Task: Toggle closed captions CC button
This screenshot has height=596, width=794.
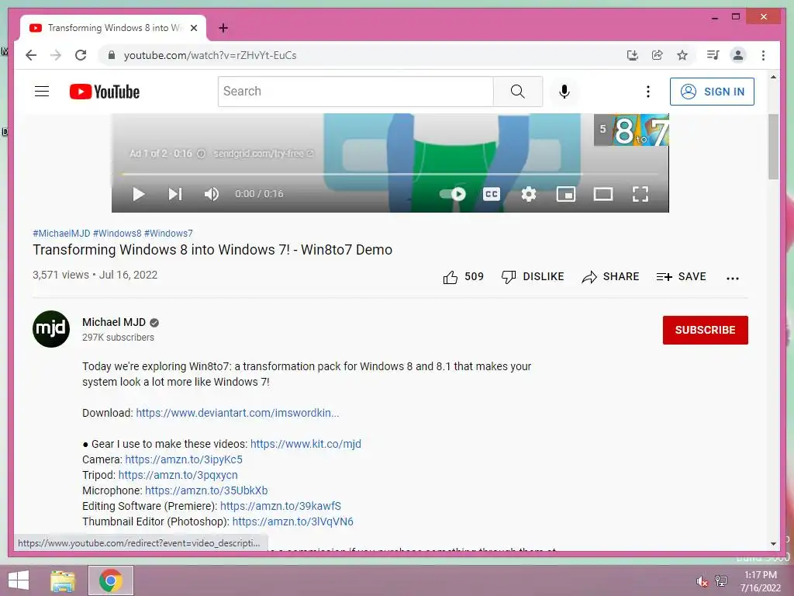Action: click(491, 194)
